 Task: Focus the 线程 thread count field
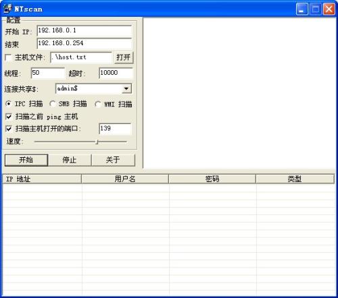[48, 73]
